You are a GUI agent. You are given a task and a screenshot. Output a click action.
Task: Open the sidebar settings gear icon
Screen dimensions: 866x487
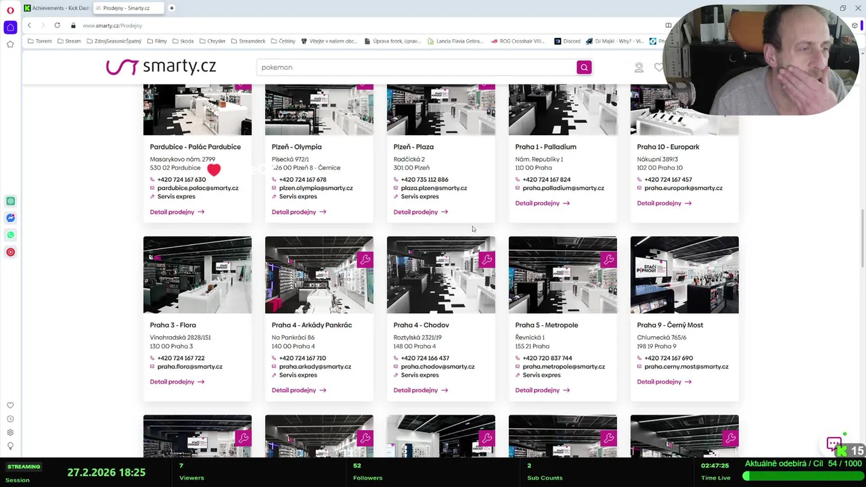(10, 432)
